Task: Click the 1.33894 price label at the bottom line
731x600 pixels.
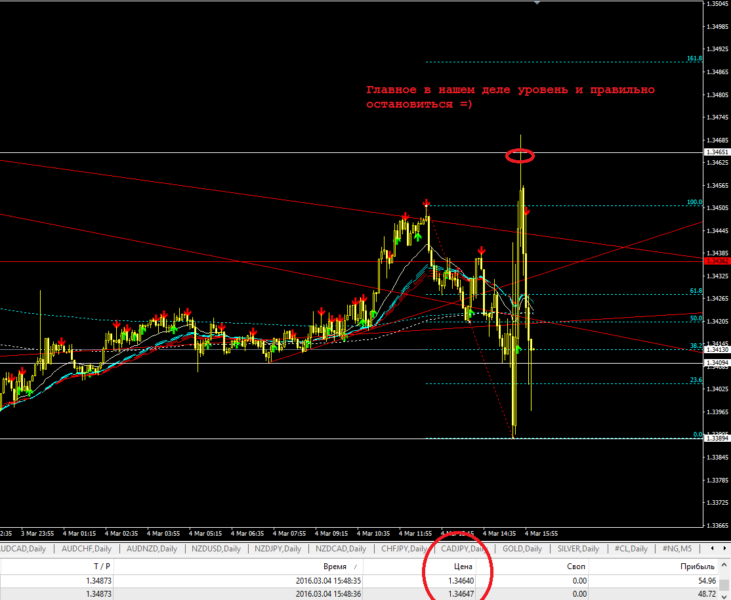Action: (717, 438)
